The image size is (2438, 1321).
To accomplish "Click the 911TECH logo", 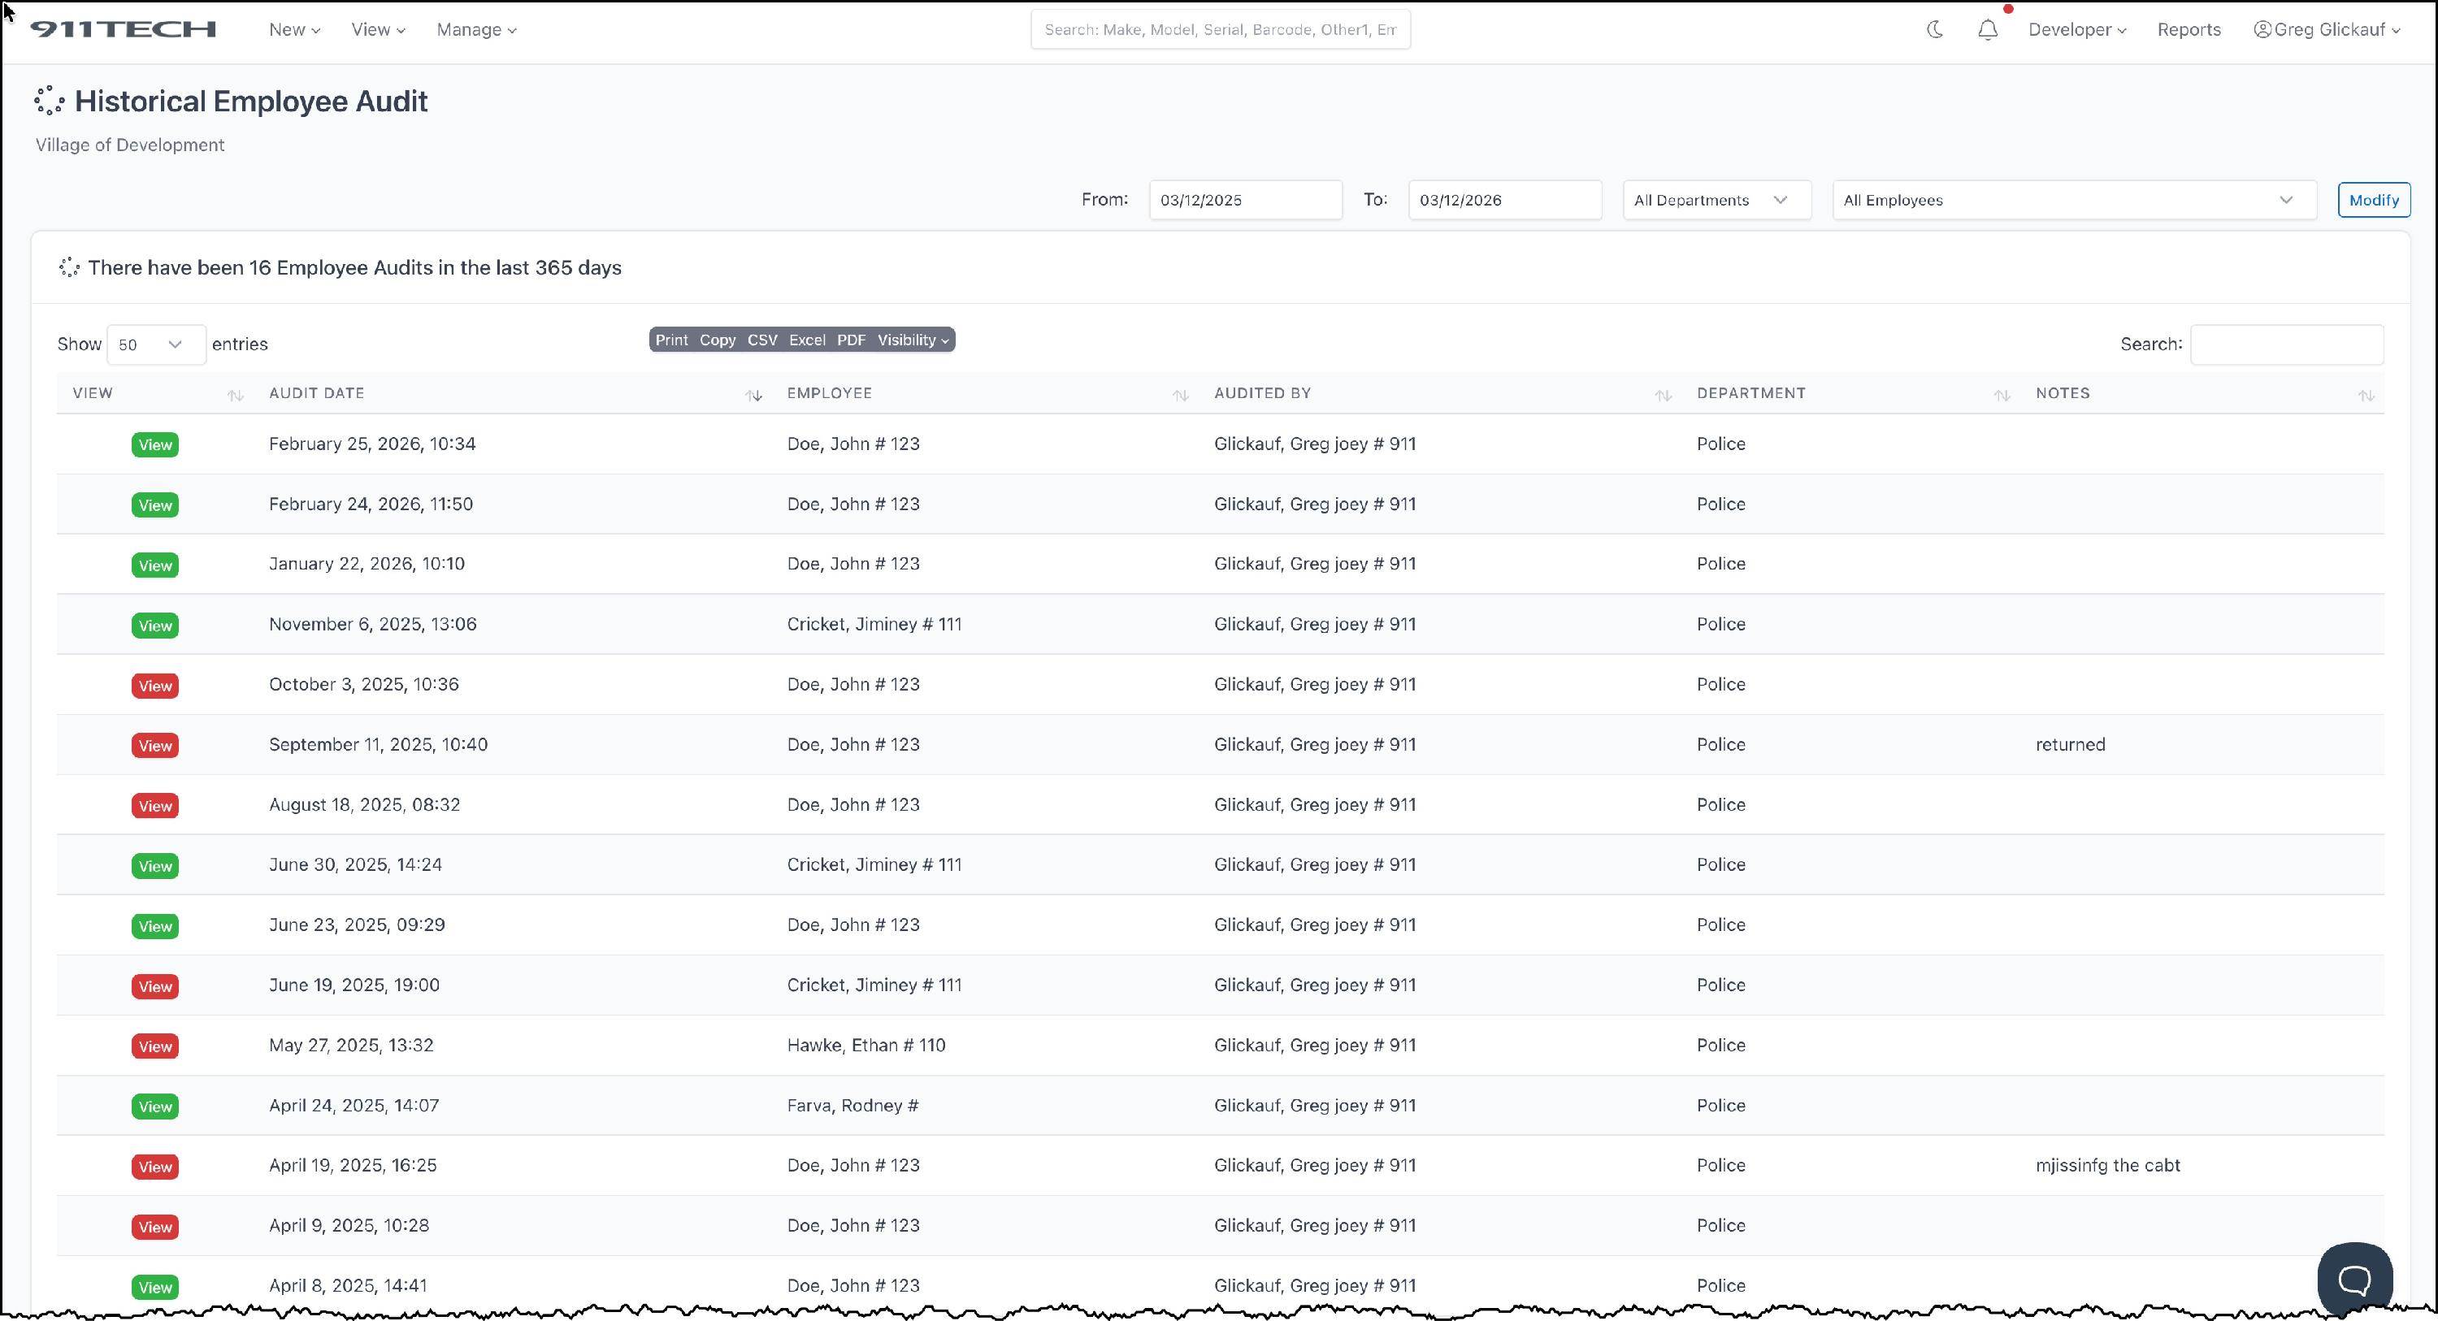I will (x=123, y=29).
